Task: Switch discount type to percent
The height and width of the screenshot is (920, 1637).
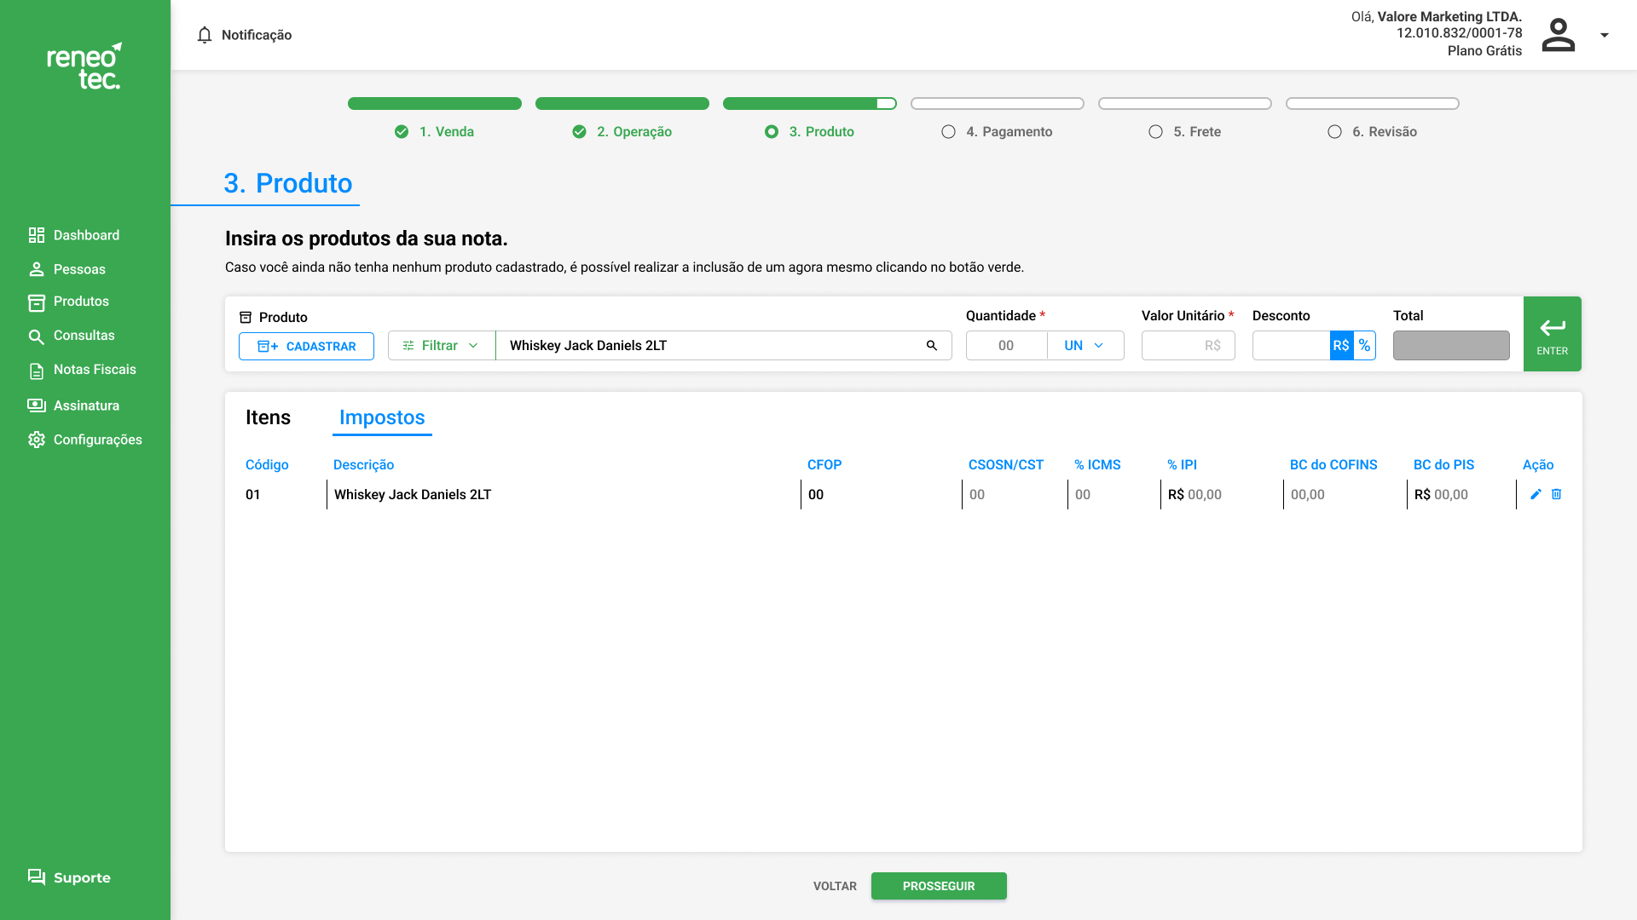Action: (x=1364, y=346)
